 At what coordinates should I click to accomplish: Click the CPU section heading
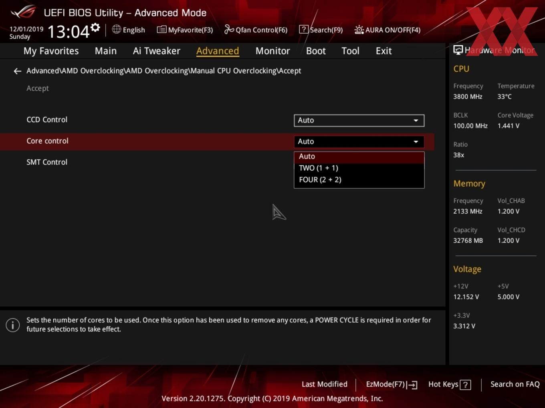click(x=461, y=69)
